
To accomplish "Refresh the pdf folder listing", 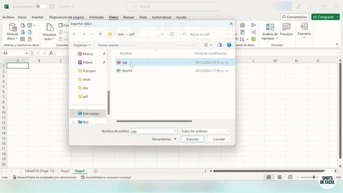I will (172, 34).
